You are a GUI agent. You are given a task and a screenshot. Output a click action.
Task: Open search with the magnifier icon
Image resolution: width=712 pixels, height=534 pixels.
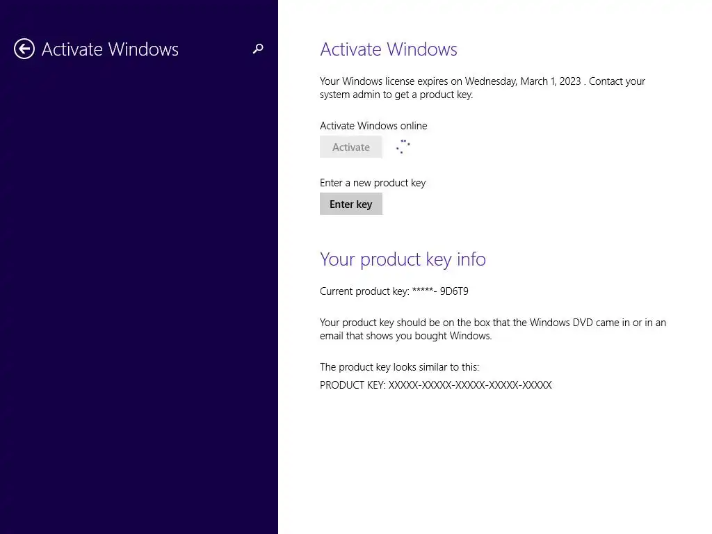point(258,49)
